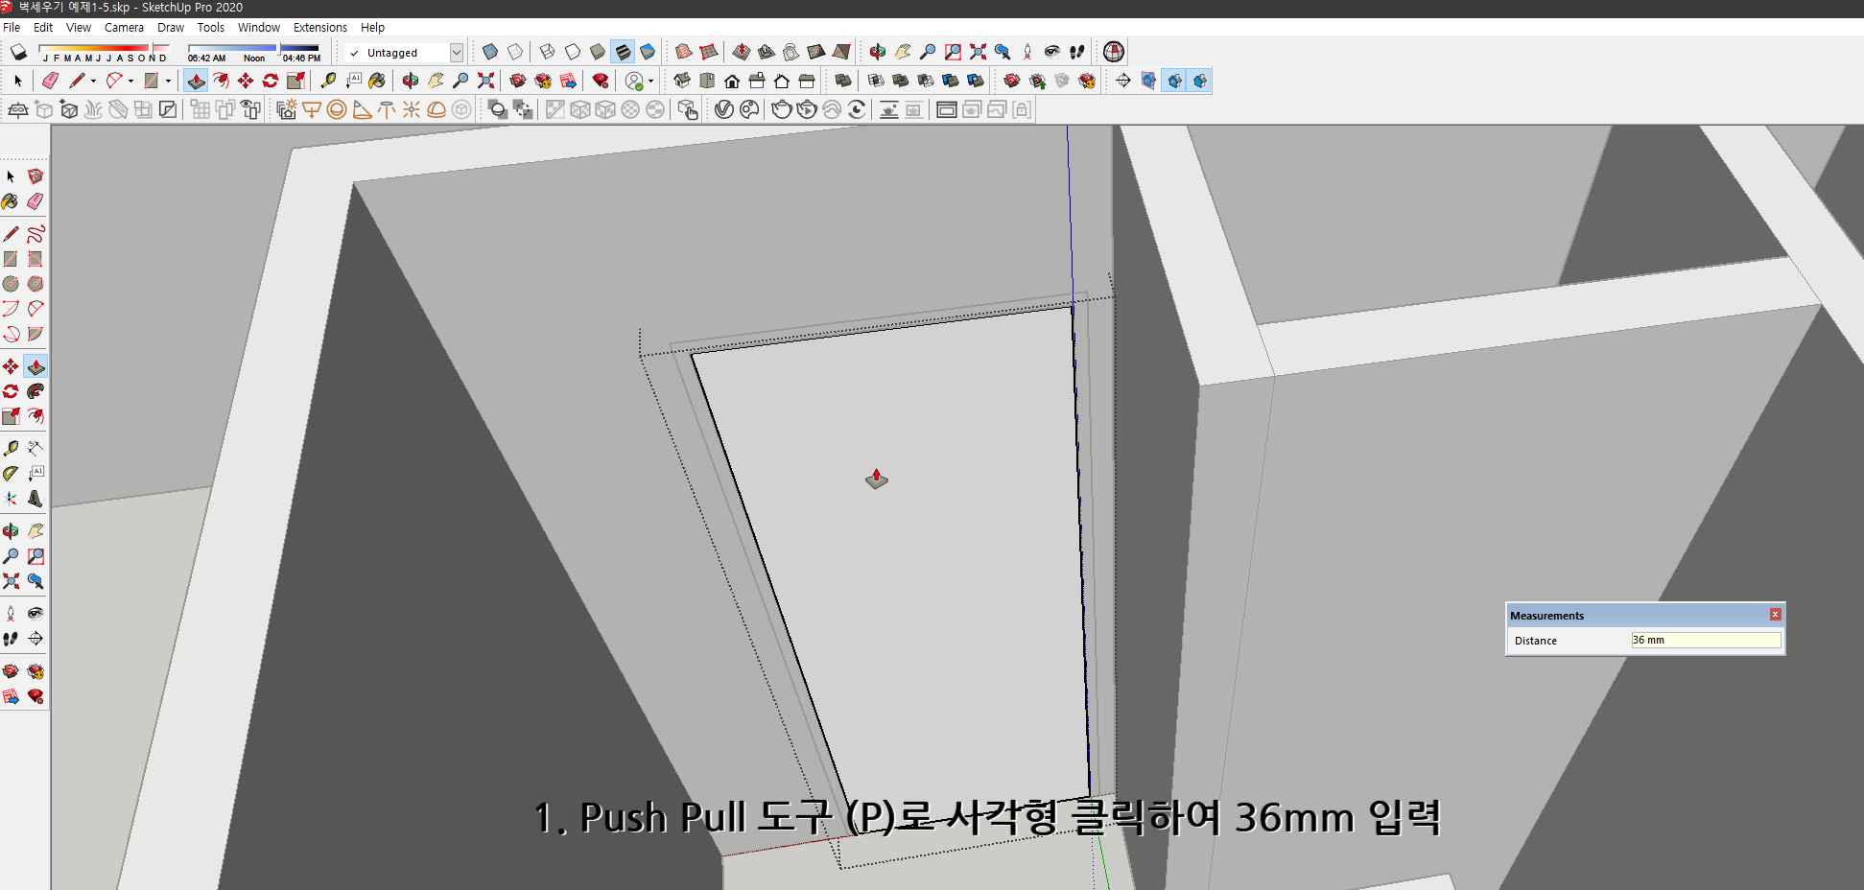The image size is (1864, 890).
Task: Open the Window menu
Action: [259, 27]
